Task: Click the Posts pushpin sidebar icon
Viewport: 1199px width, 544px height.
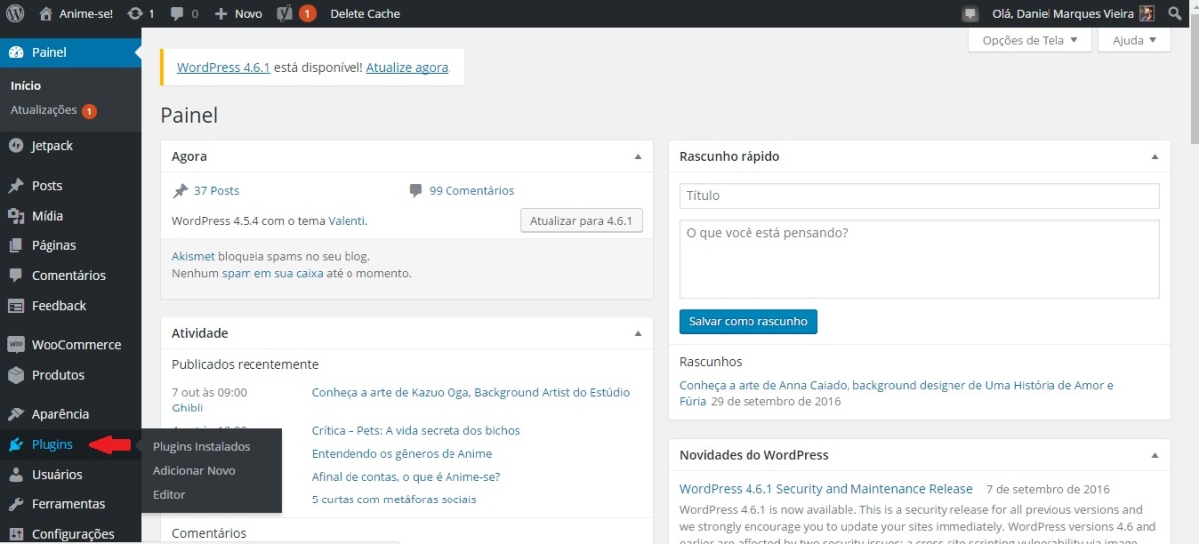Action: [15, 185]
